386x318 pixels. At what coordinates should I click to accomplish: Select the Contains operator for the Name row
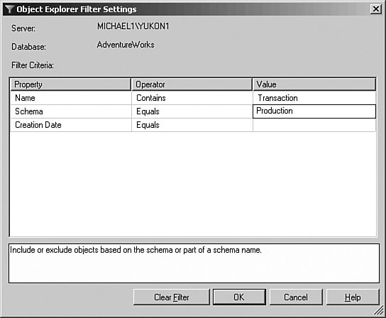click(192, 98)
